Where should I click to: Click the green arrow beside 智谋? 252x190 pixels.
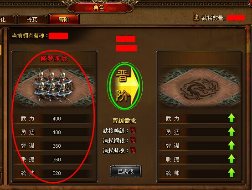pos(231,145)
